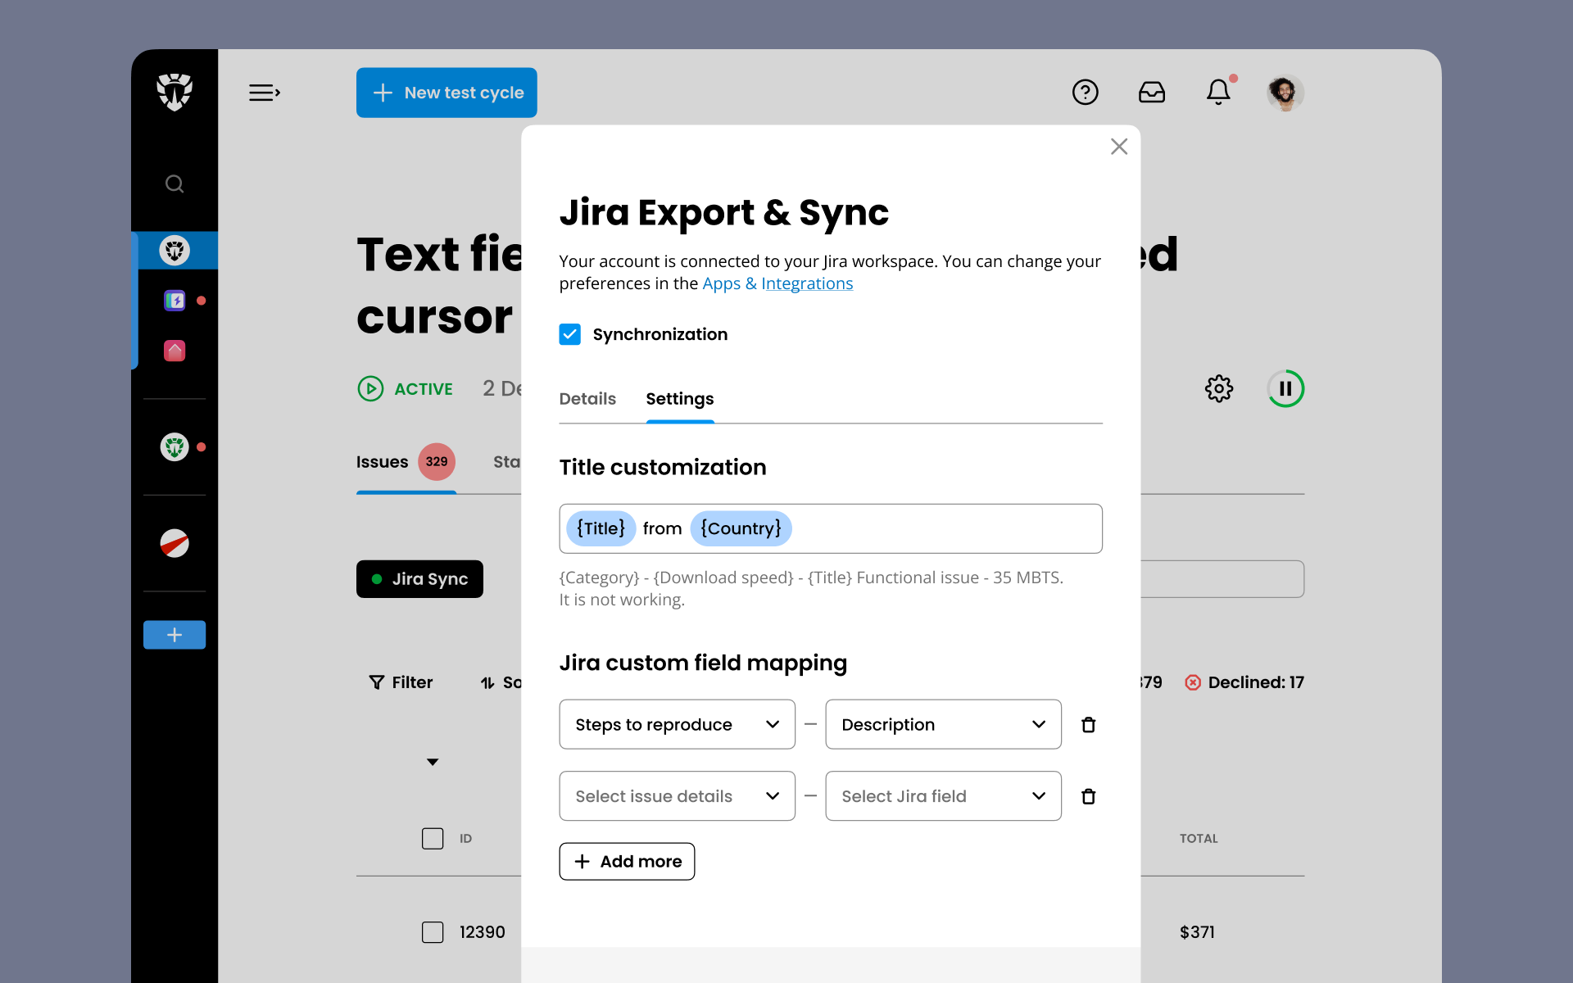
Task: Open the pink house project icon
Action: (x=175, y=351)
